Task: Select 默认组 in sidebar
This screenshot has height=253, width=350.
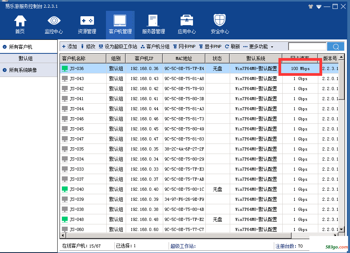Action: (x=26, y=58)
